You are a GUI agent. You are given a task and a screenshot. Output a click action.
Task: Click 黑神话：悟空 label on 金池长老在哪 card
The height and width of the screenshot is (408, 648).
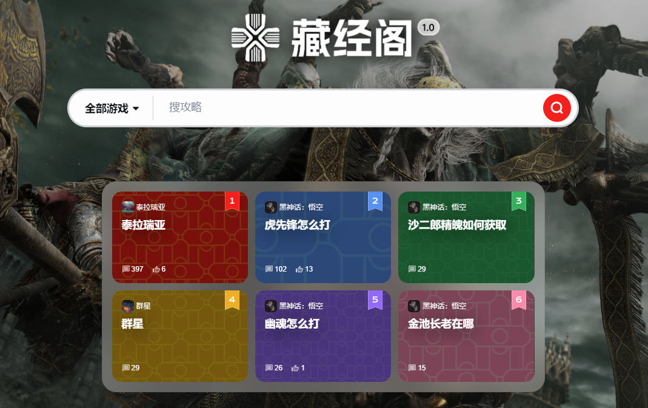pyautogui.click(x=444, y=306)
